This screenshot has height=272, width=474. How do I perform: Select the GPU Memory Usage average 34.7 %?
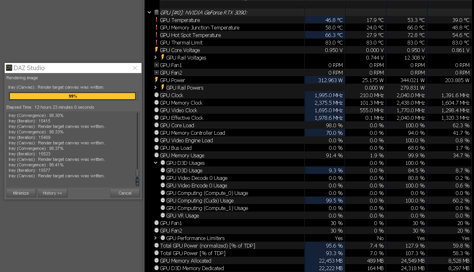[x=461, y=155]
